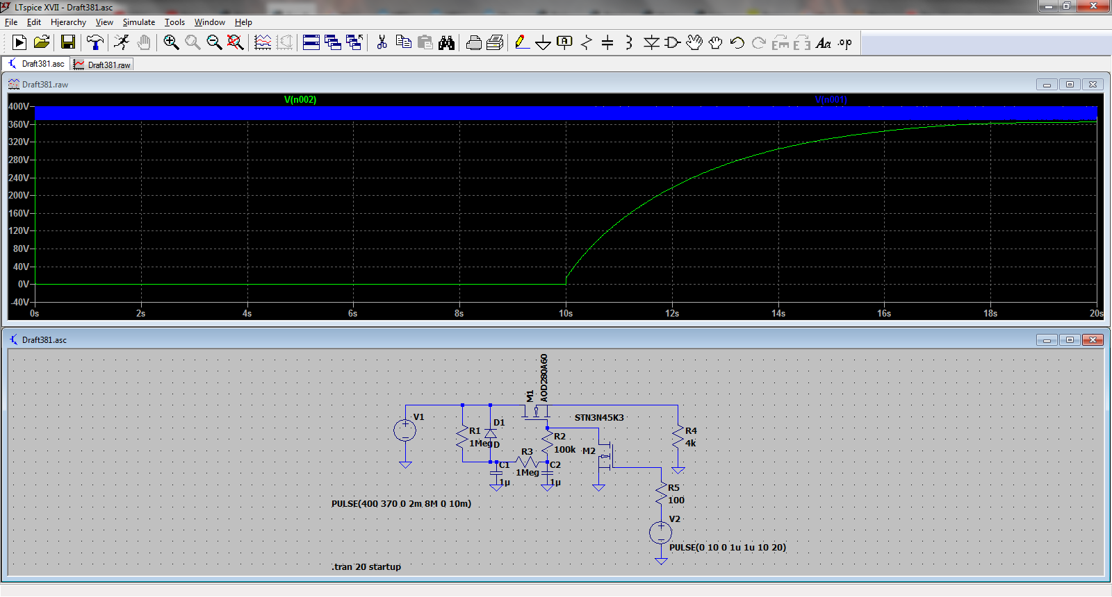The height and width of the screenshot is (597, 1112).
Task: Click the V(n002) green trace label
Action: (300, 99)
